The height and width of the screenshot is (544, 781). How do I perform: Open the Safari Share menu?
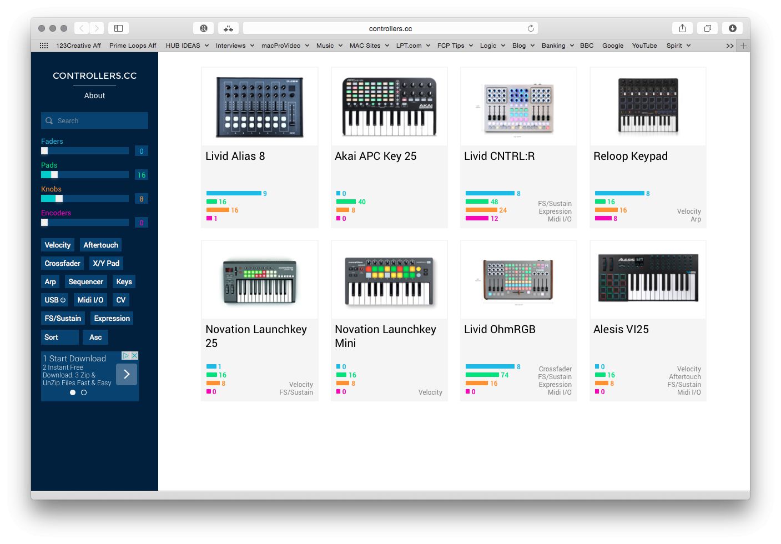pyautogui.click(x=682, y=28)
